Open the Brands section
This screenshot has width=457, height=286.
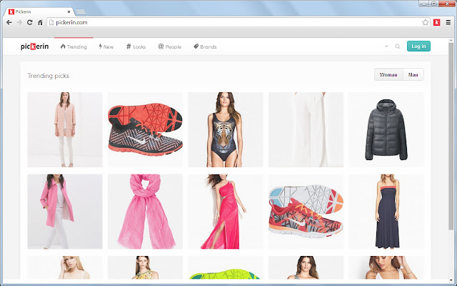(x=205, y=46)
